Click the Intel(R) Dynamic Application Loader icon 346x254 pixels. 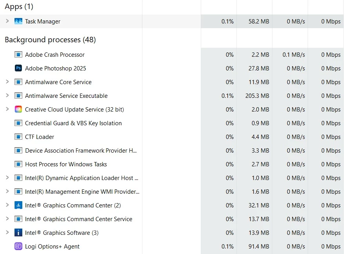point(18,178)
